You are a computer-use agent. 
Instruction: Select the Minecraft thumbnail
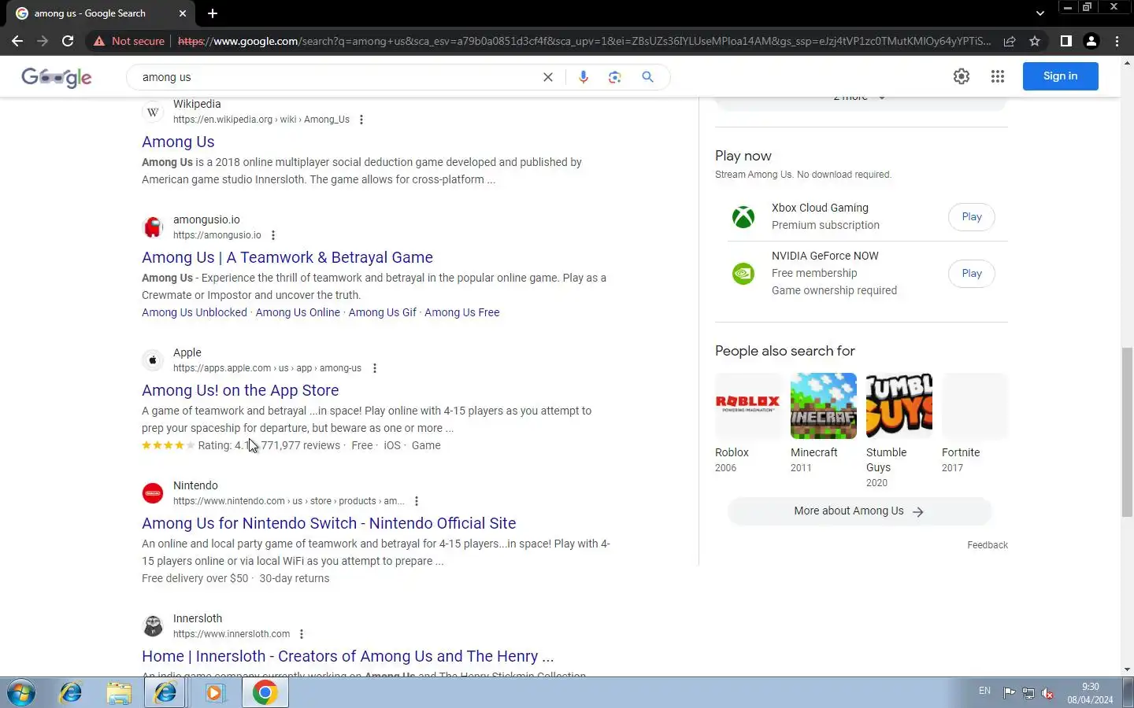tap(824, 405)
